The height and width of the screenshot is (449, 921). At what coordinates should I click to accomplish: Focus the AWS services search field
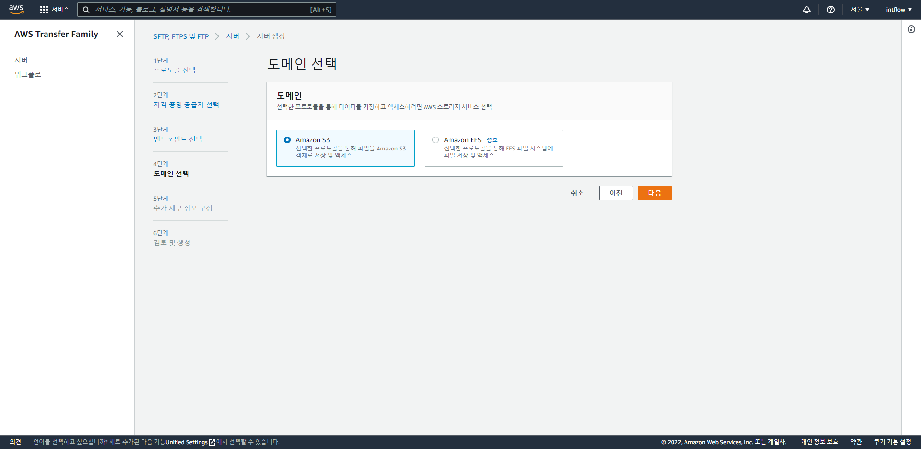[206, 10]
